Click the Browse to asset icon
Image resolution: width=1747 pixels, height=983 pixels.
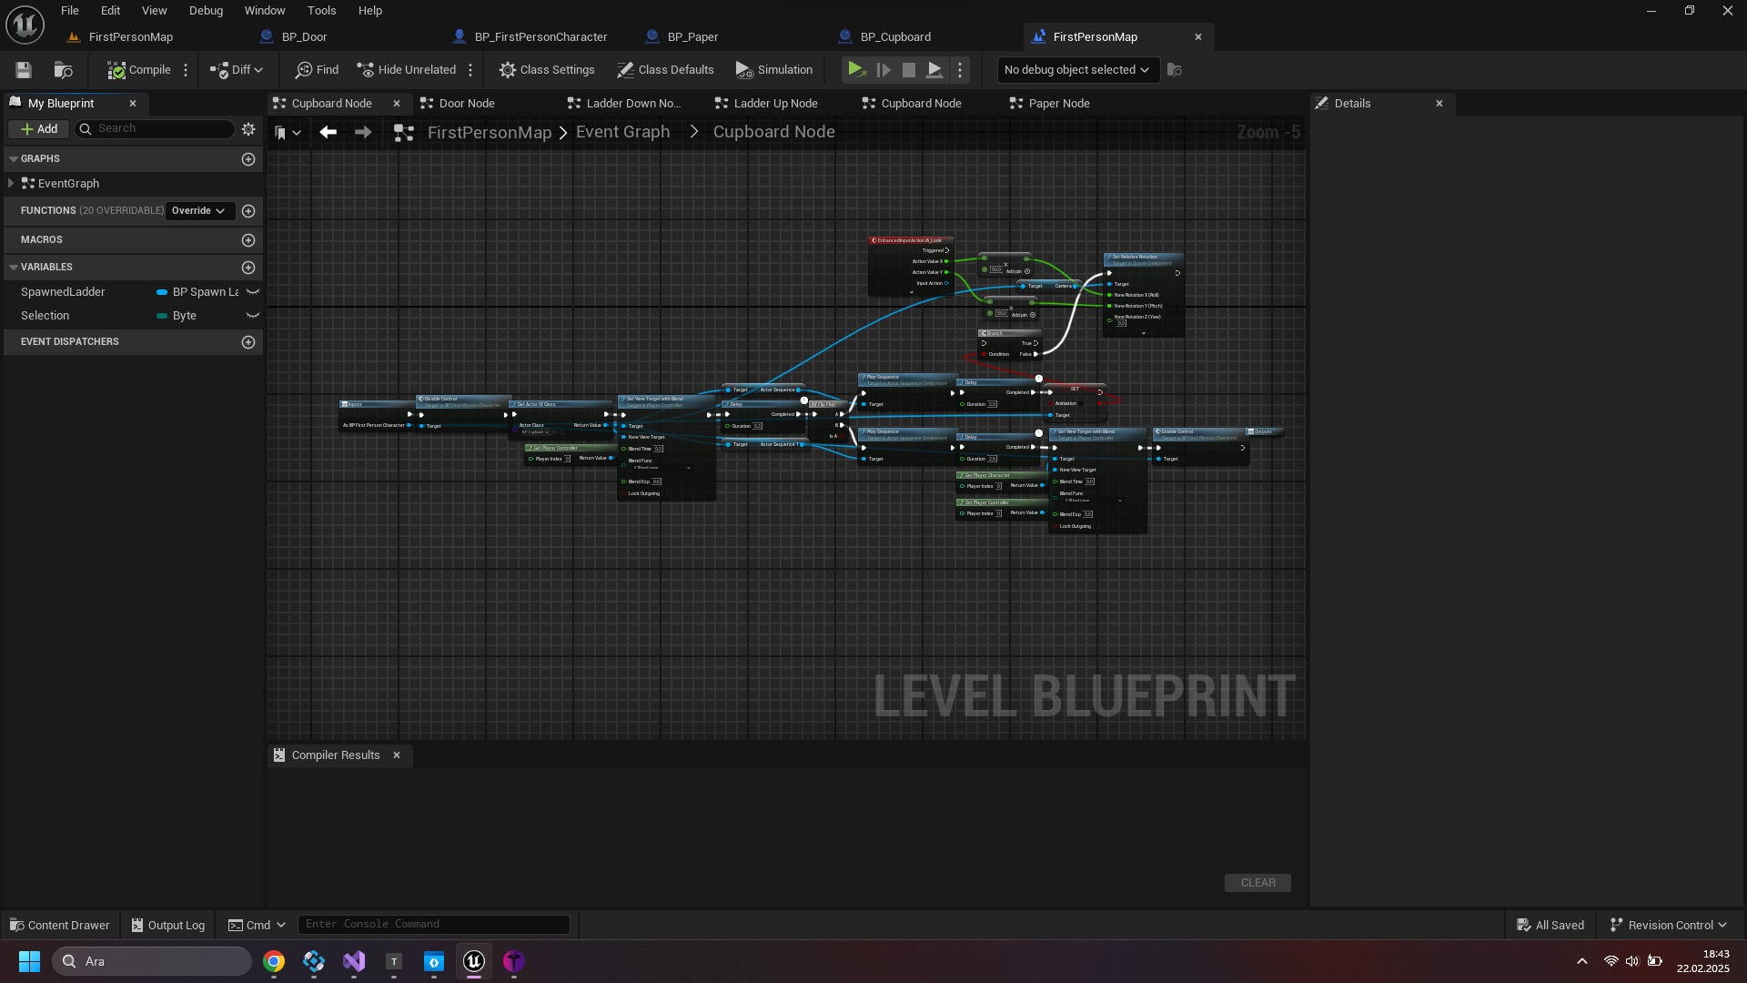(x=63, y=70)
